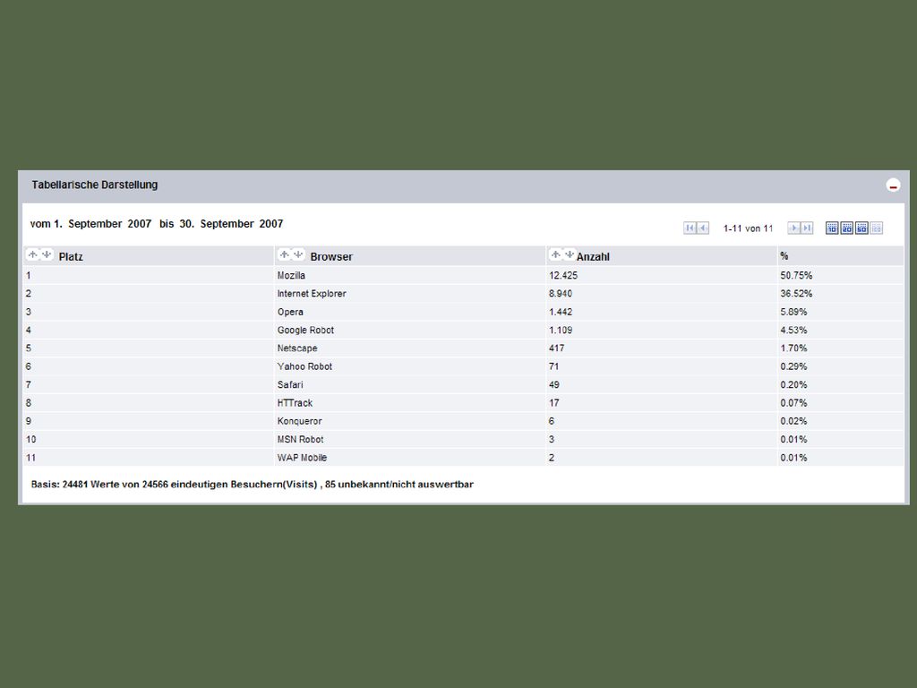Screen dimensions: 917x688
Task: Click the percentage 0.07%
Action: click(793, 402)
